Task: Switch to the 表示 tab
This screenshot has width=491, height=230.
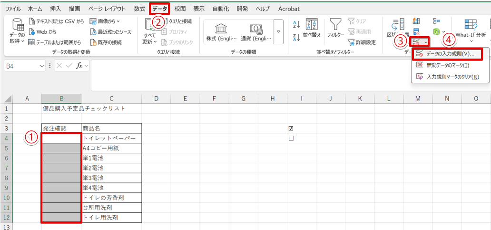Action: (199, 9)
